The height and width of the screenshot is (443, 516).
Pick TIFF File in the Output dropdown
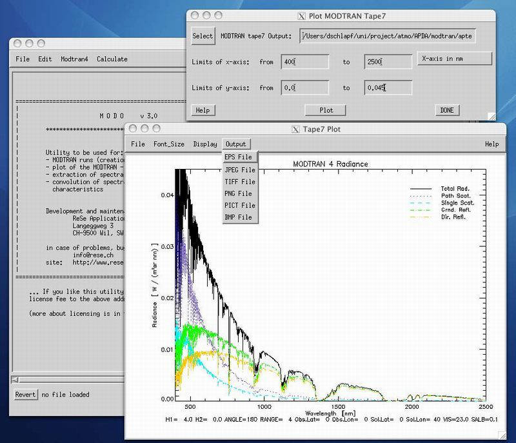click(x=239, y=182)
